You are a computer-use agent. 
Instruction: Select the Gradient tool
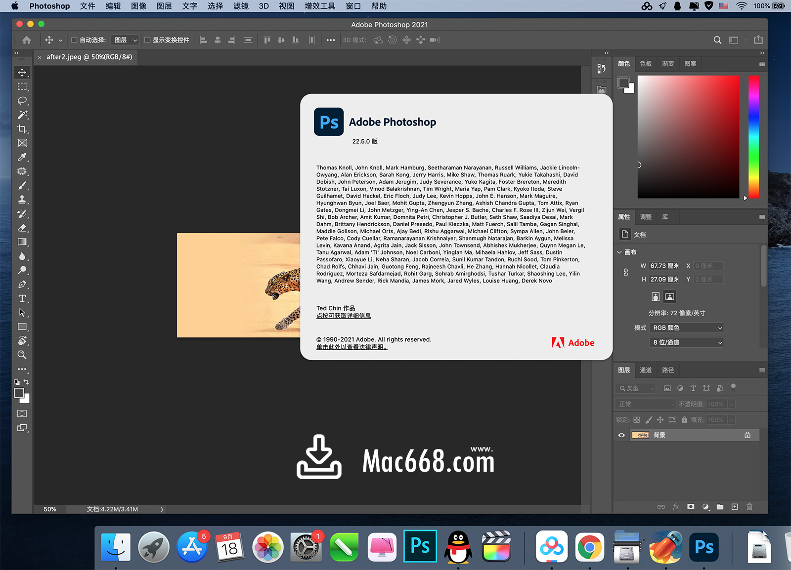[22, 242]
